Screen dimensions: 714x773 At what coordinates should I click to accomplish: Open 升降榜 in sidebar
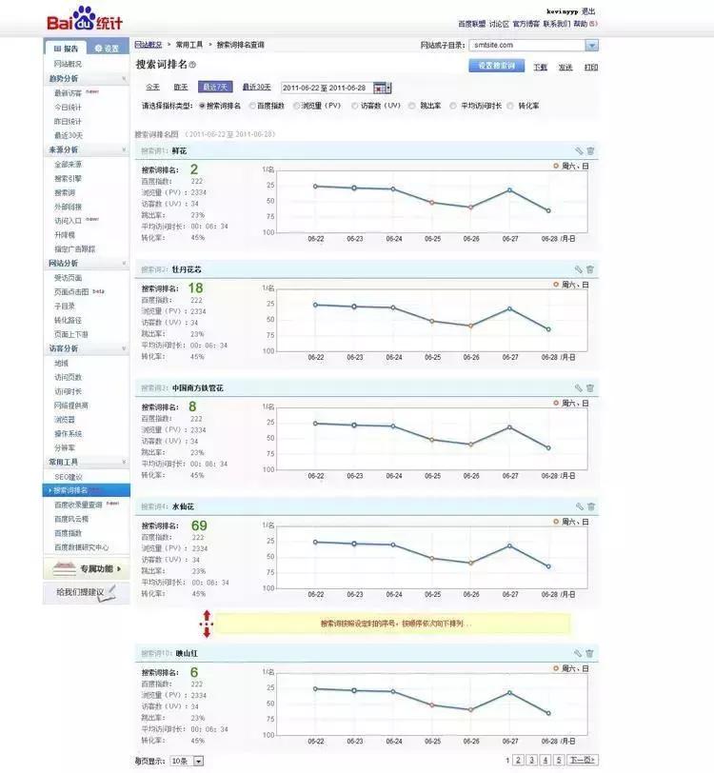click(x=65, y=235)
